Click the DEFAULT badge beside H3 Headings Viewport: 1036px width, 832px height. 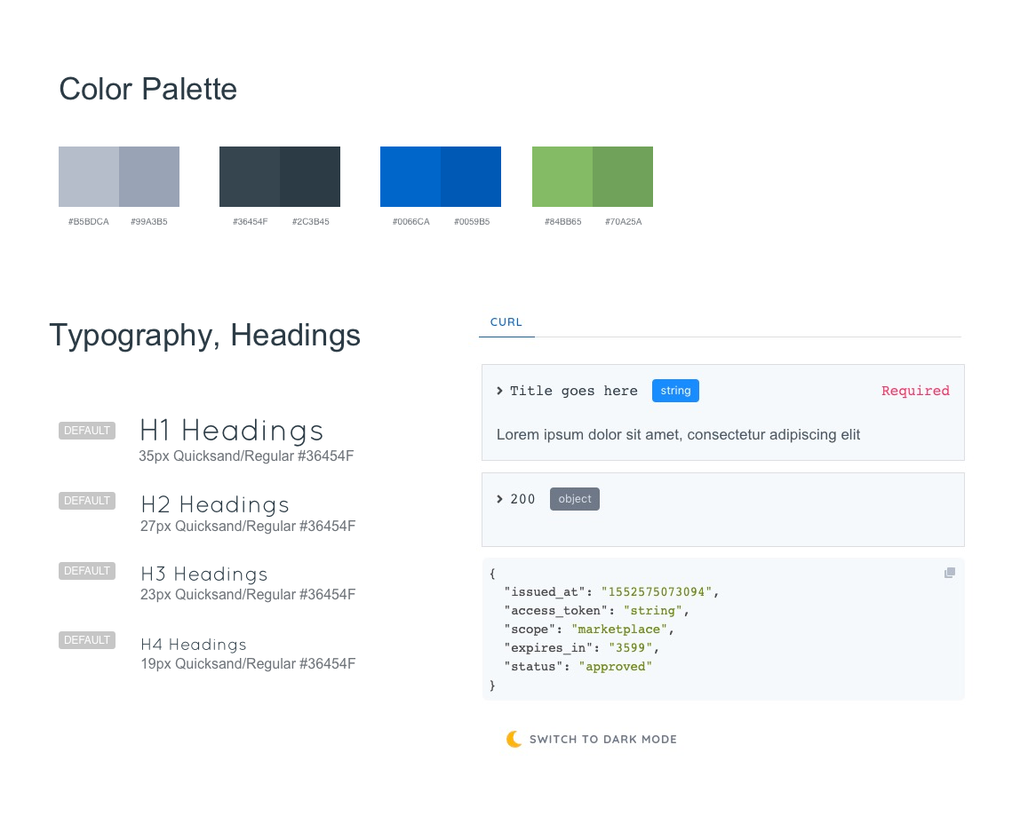click(87, 571)
